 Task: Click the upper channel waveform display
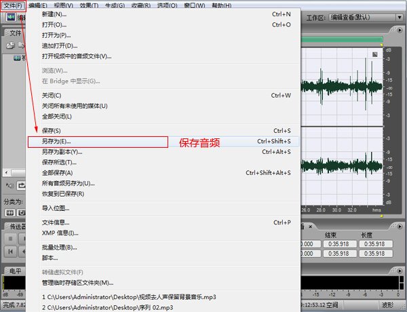tap(342, 87)
